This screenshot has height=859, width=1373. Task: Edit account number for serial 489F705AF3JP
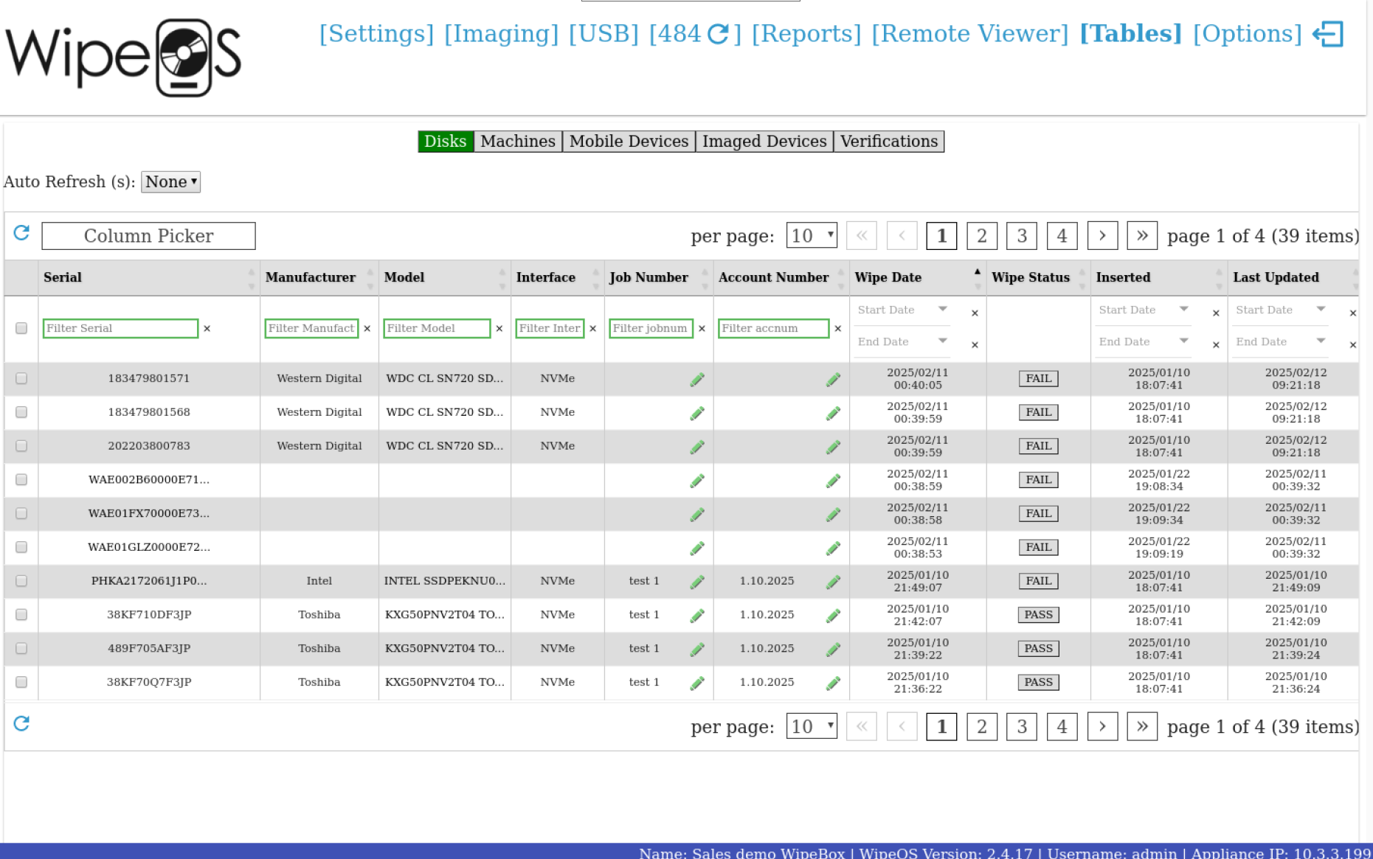pos(833,650)
